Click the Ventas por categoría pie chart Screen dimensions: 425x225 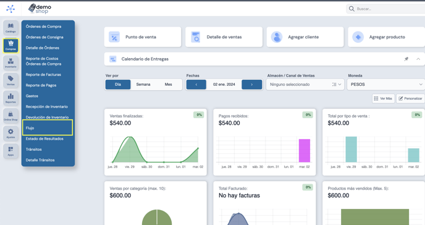tap(157, 218)
